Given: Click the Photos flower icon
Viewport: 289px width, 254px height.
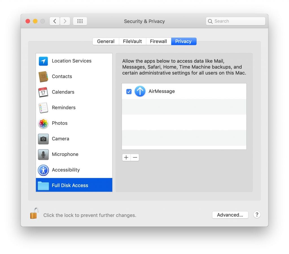Looking at the screenshot, I should coord(43,123).
